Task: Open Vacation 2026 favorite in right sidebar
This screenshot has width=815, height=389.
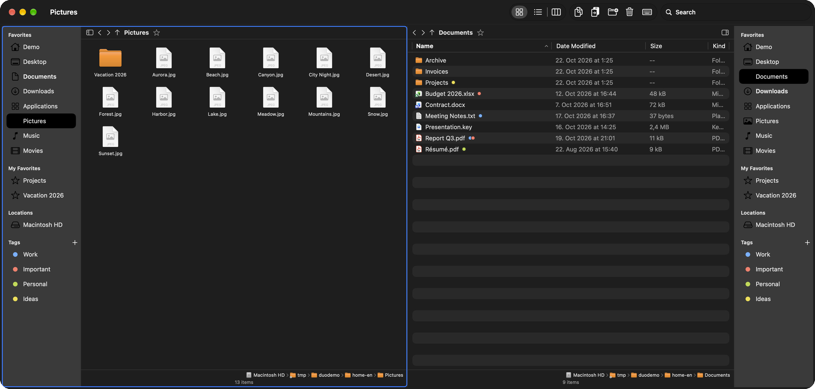Action: 773,196
